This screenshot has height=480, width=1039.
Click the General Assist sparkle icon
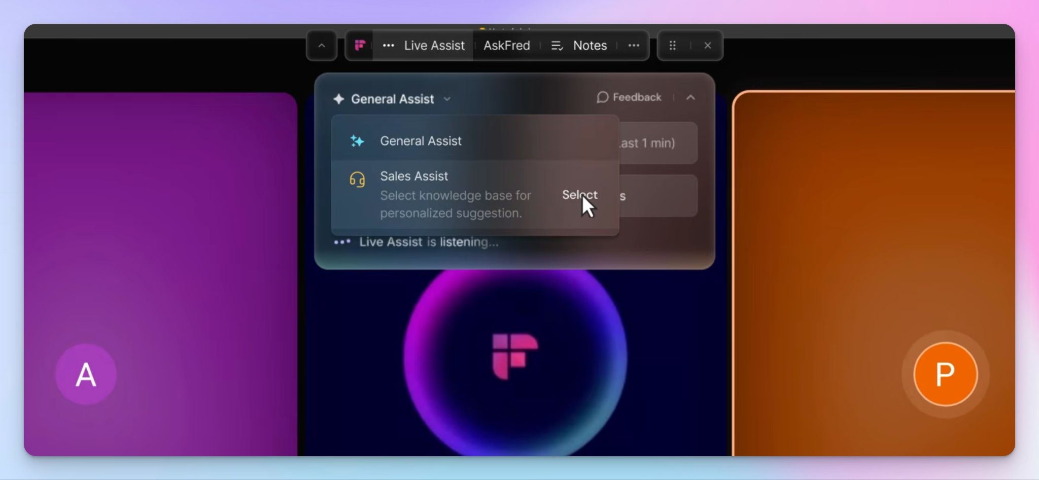point(357,141)
